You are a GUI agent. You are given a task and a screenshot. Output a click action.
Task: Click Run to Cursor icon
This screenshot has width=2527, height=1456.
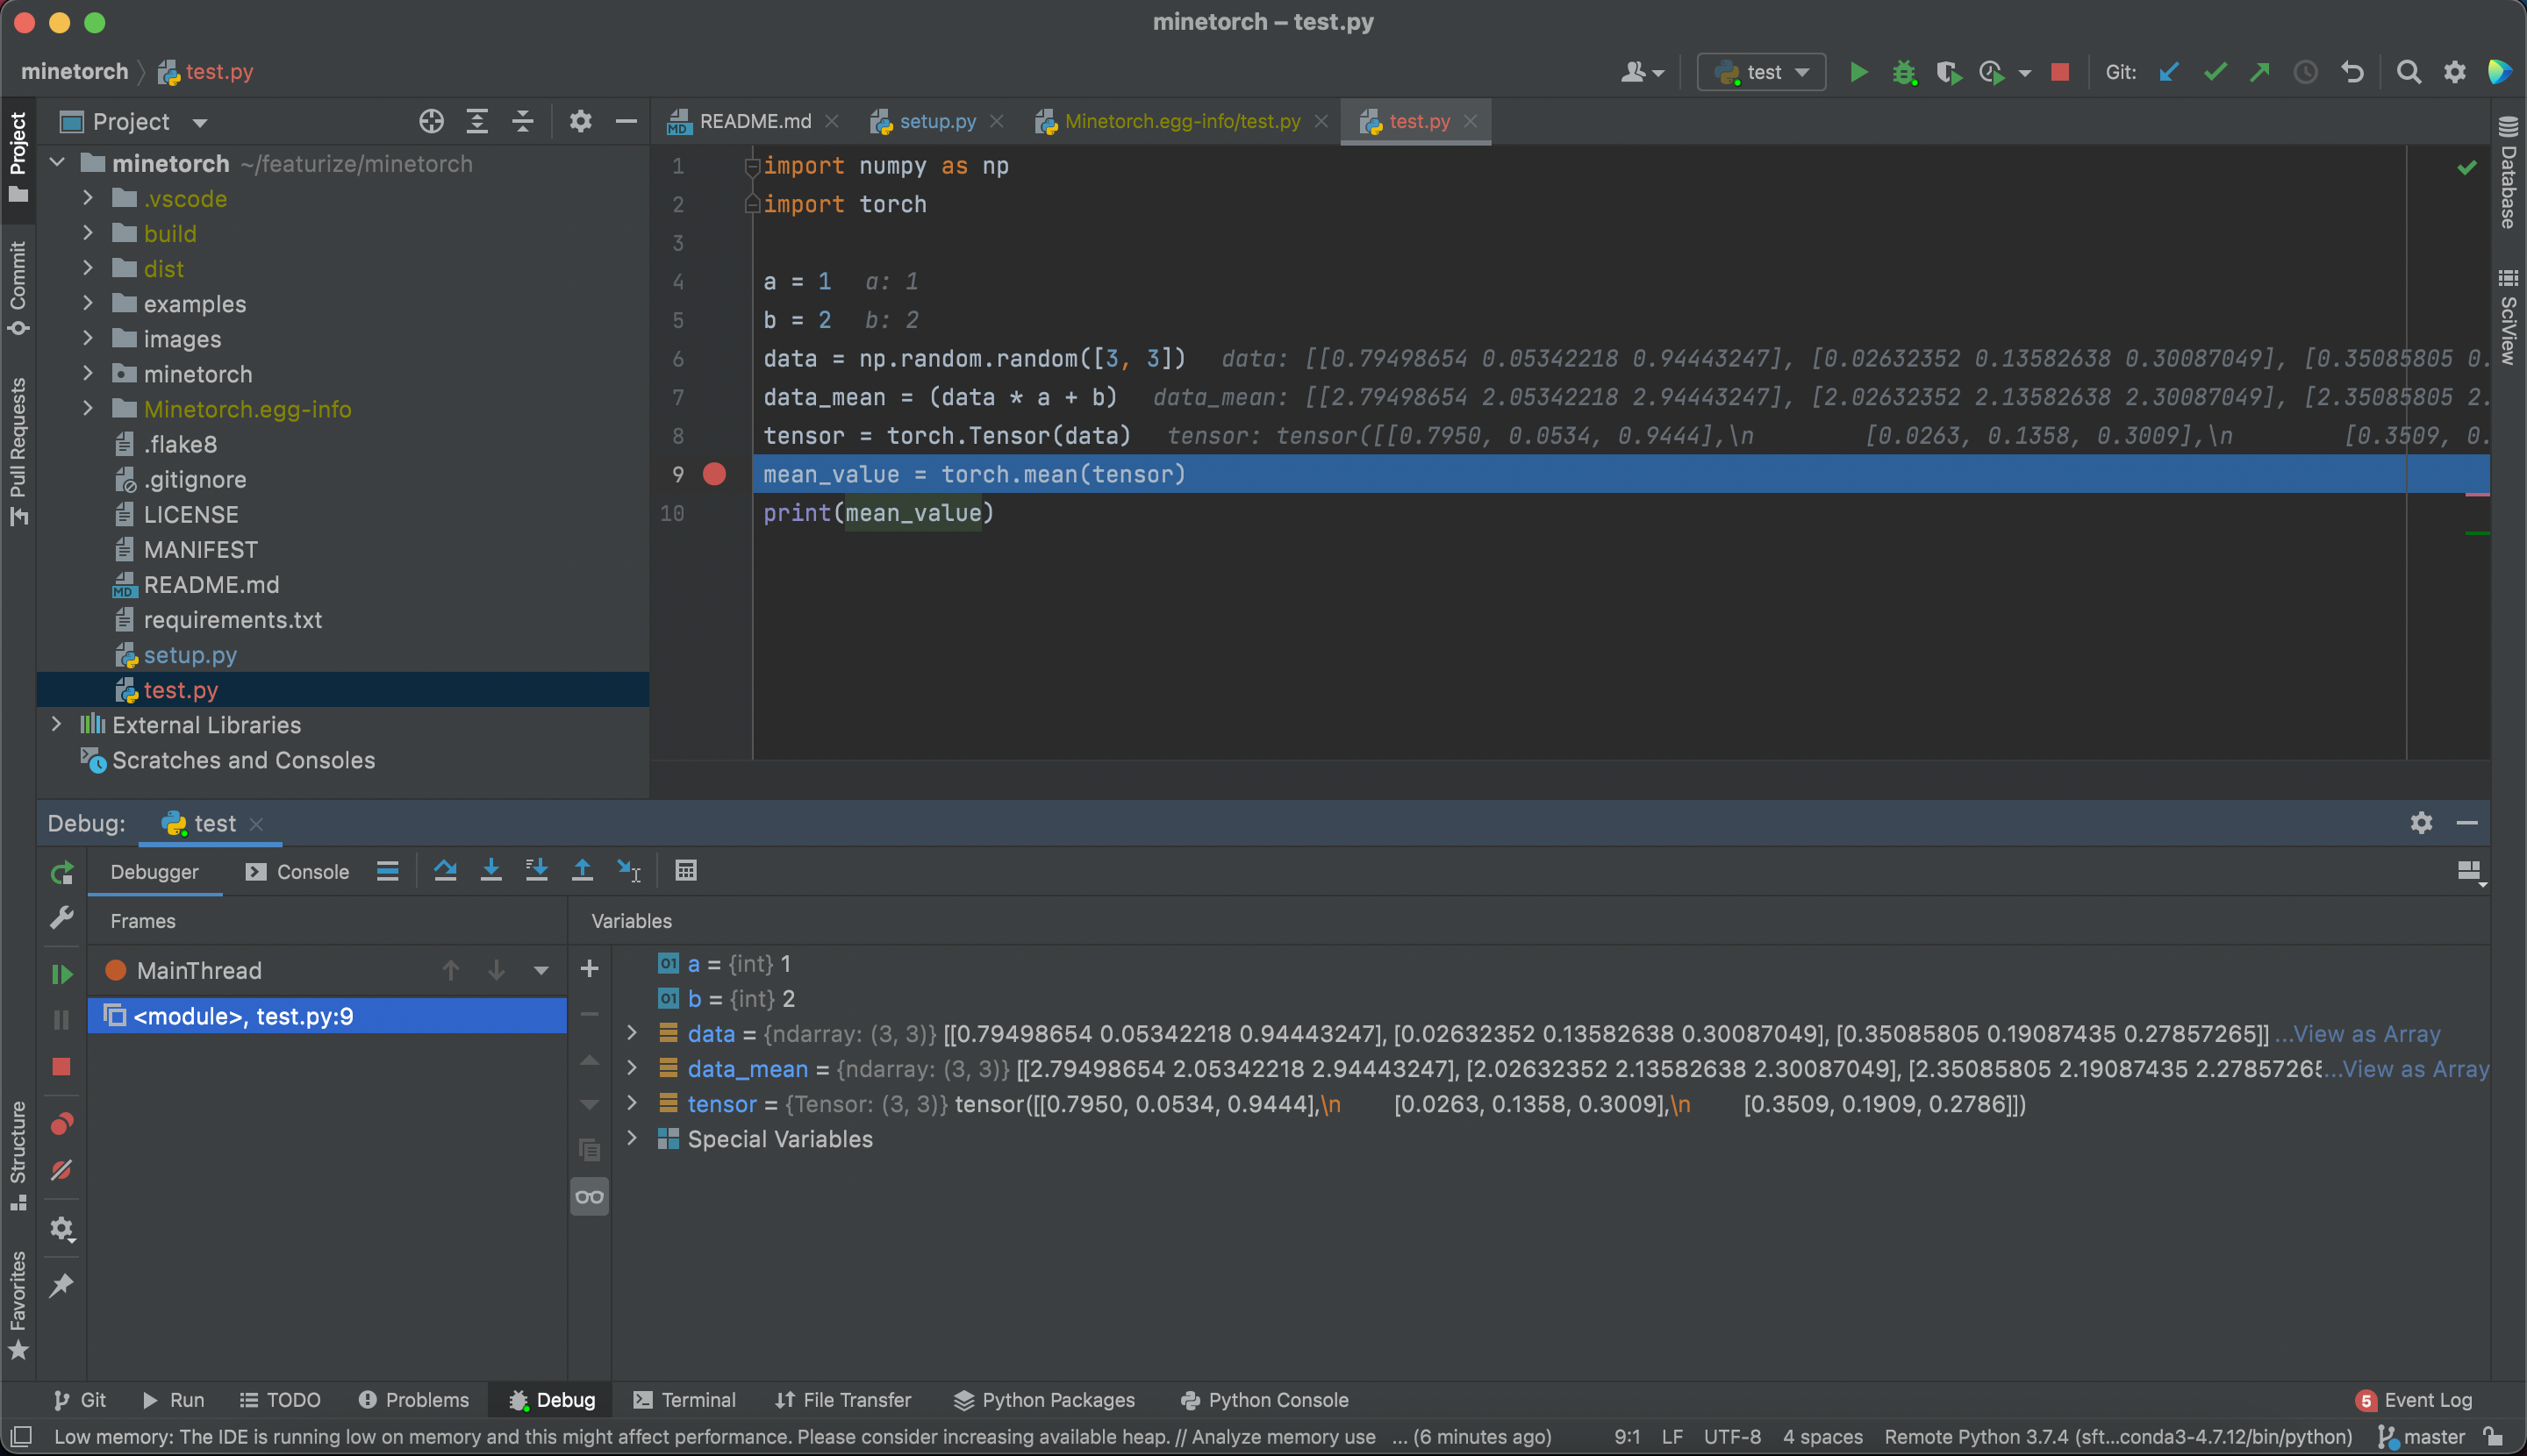pos(628,871)
